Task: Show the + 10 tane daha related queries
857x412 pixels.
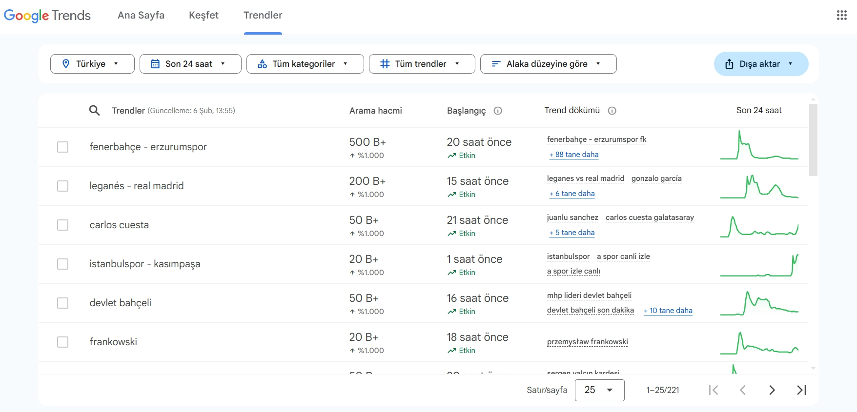Action: pyautogui.click(x=668, y=311)
